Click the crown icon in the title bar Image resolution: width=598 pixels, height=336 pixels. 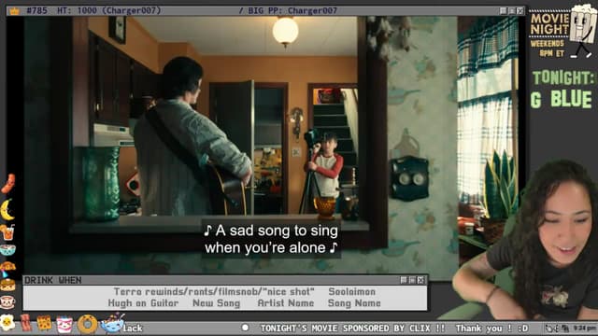coord(15,10)
